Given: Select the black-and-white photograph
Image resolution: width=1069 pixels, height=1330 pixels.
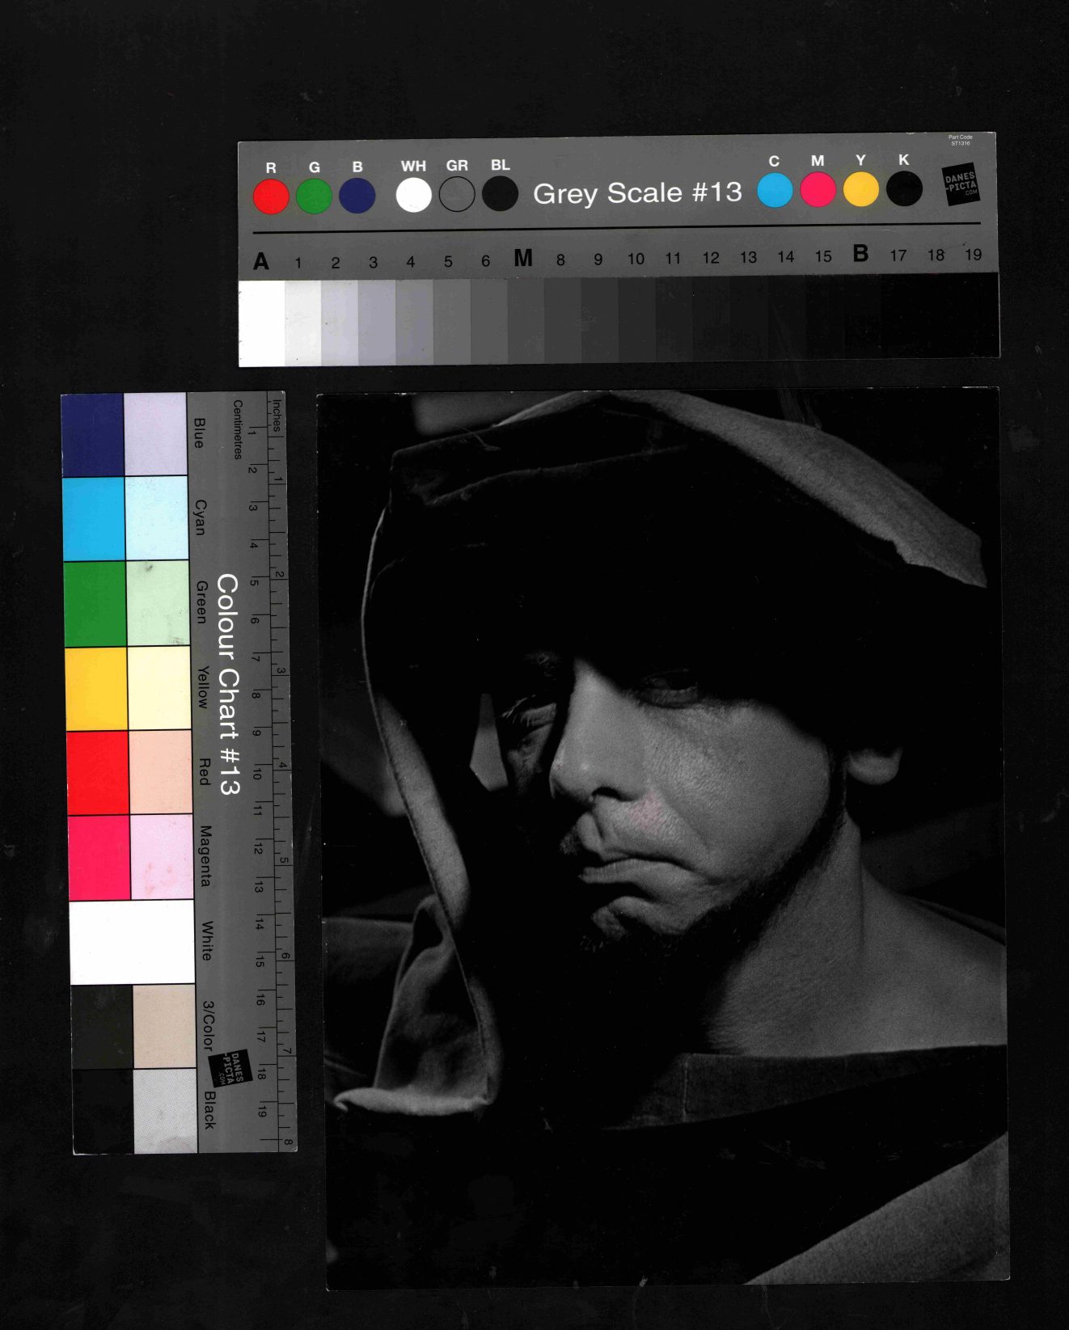Looking at the screenshot, I should pyautogui.click(x=665, y=837).
